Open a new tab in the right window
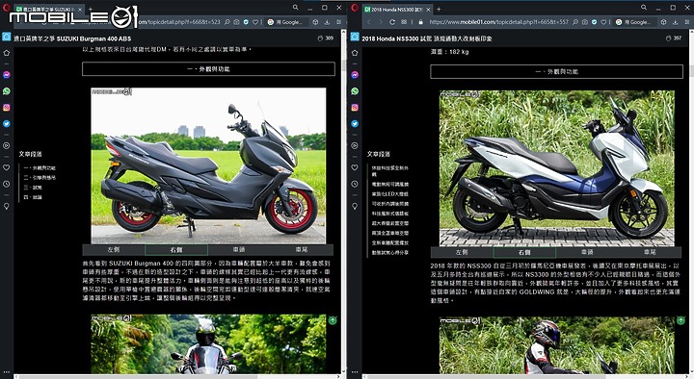The image size is (694, 379). point(440,9)
